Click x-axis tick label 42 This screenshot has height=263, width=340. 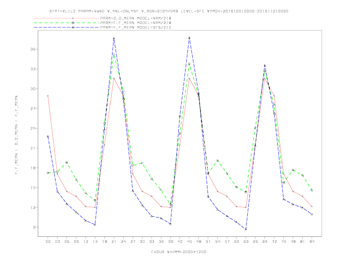180,242
